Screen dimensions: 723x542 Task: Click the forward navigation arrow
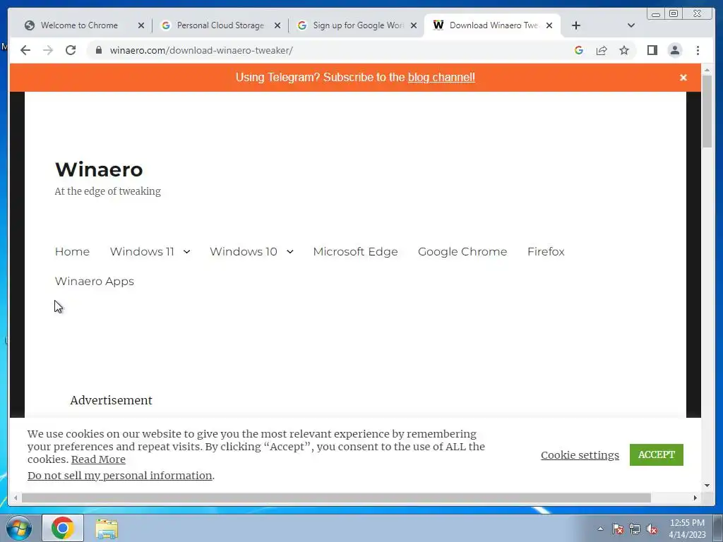[48, 50]
